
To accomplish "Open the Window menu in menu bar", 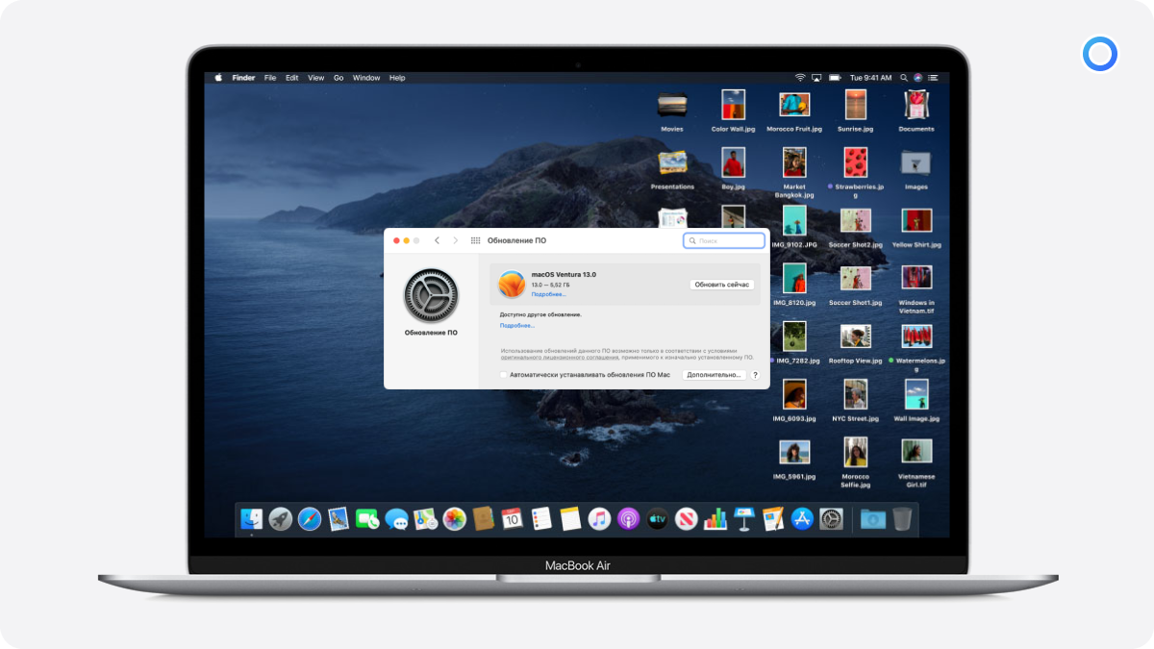I will (x=366, y=78).
